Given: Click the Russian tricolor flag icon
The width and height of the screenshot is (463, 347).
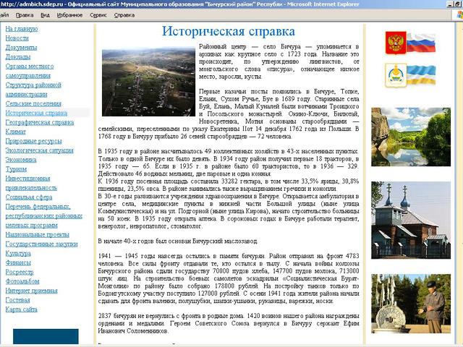Looking at the screenshot, I should tap(421, 43).
